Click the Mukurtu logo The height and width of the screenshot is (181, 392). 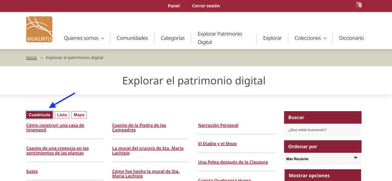click(39, 30)
